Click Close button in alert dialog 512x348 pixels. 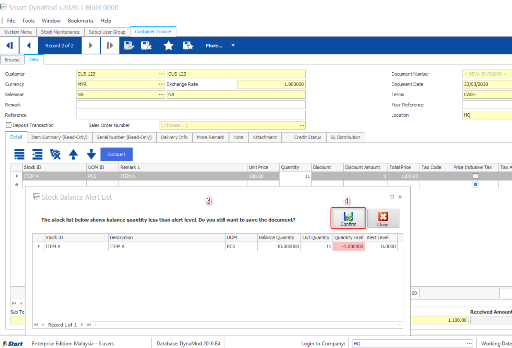[x=383, y=219]
